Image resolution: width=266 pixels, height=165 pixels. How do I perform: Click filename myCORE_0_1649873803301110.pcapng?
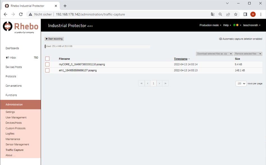pyautogui.click(x=82, y=64)
